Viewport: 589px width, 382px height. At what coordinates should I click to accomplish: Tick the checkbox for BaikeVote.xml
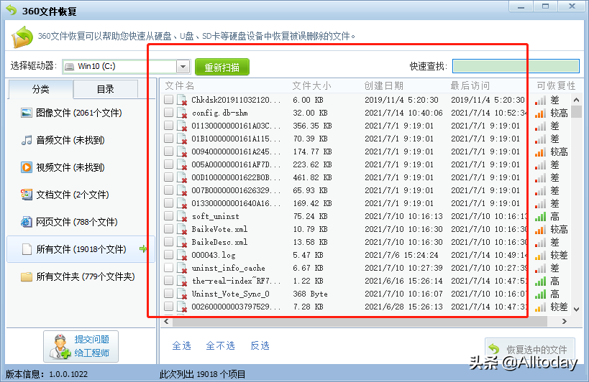[x=169, y=228]
